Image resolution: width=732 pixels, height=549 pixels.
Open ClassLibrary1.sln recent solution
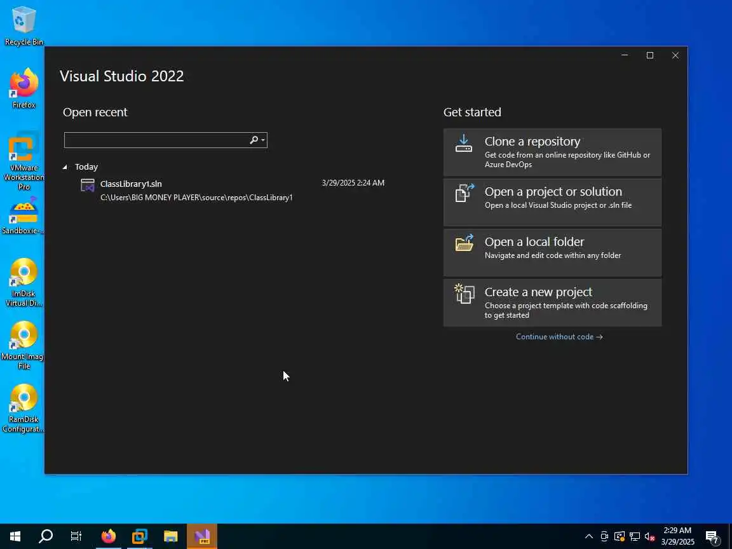click(233, 191)
